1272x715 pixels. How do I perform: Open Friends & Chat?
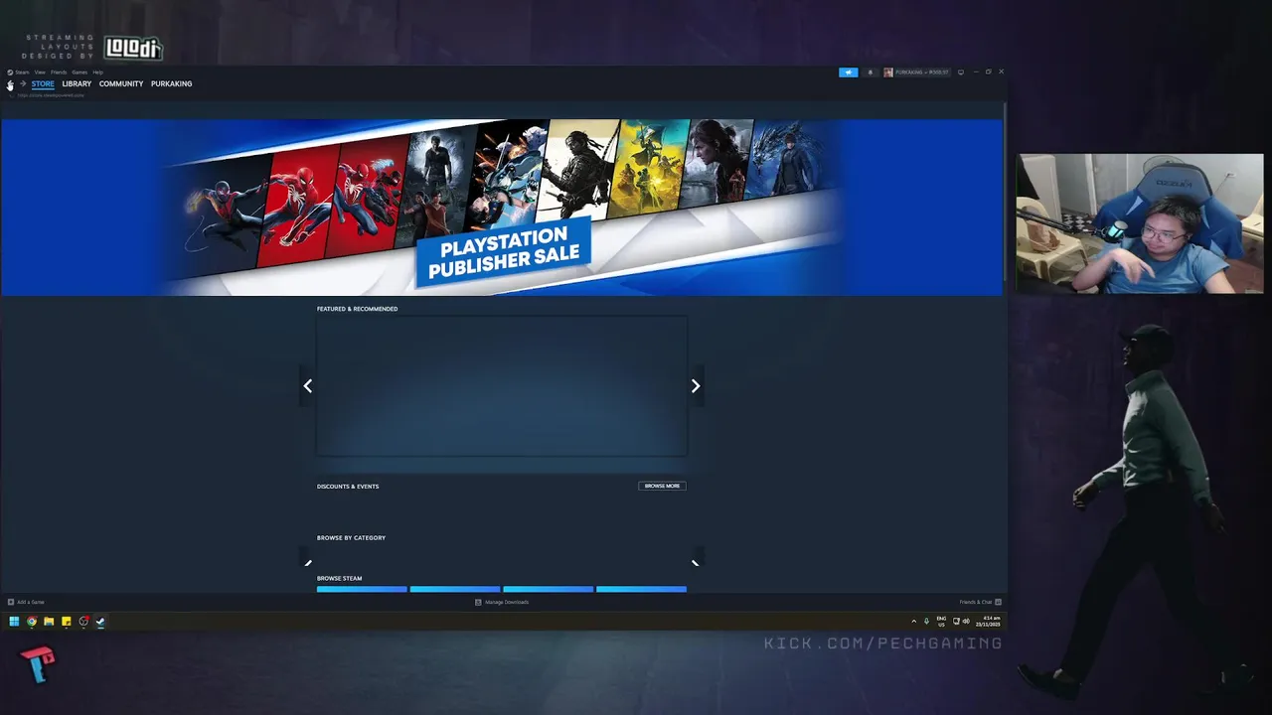tap(980, 602)
